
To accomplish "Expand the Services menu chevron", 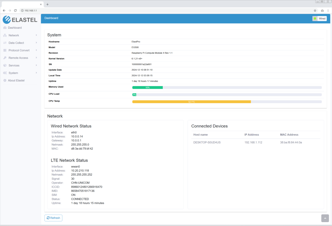I will pos(36,65).
